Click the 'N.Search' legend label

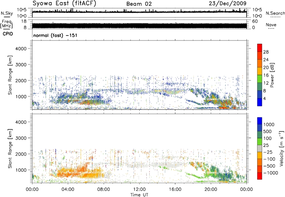tap(275, 13)
